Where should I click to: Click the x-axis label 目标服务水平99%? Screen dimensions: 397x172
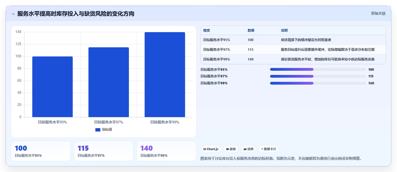[x=165, y=122]
